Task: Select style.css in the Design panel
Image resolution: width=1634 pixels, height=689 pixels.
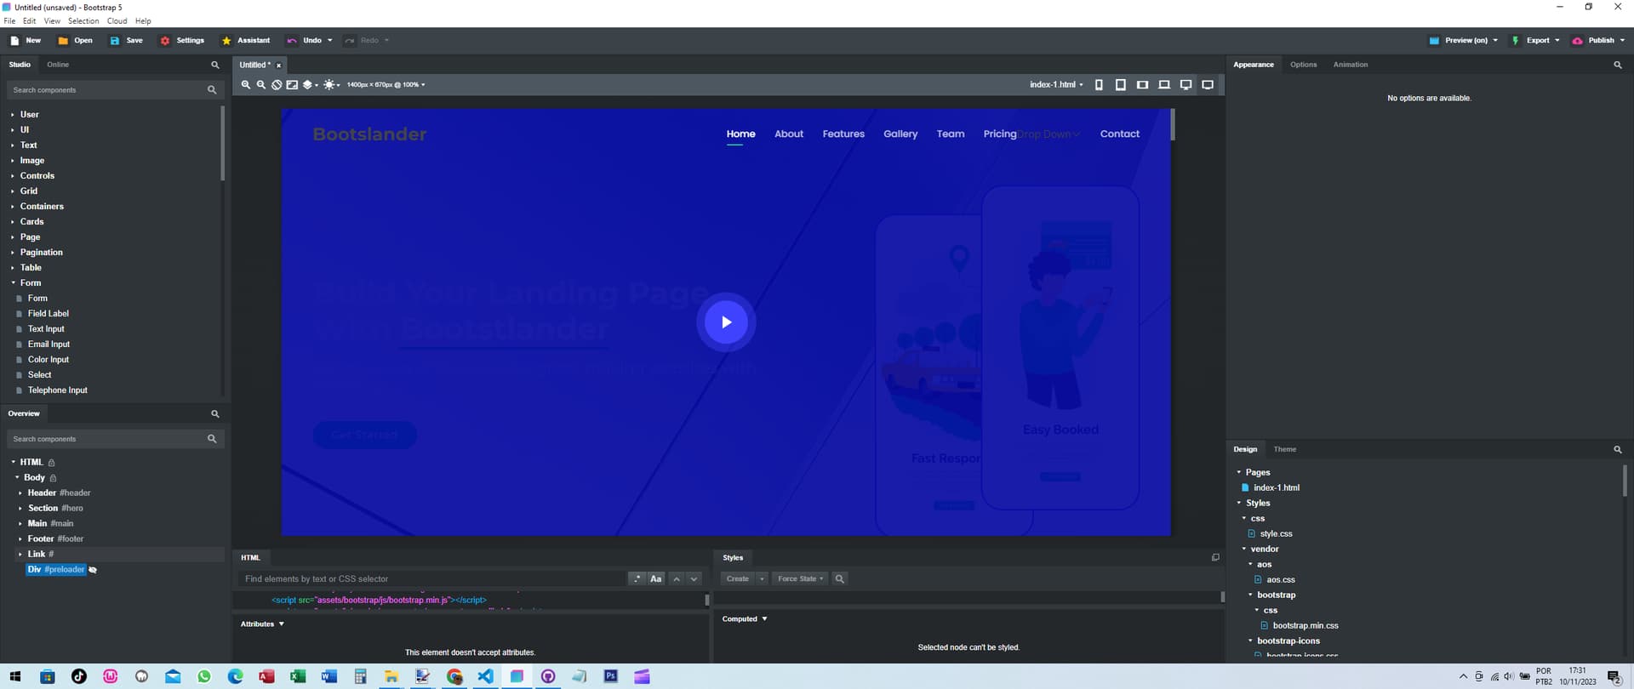Action: point(1276,534)
